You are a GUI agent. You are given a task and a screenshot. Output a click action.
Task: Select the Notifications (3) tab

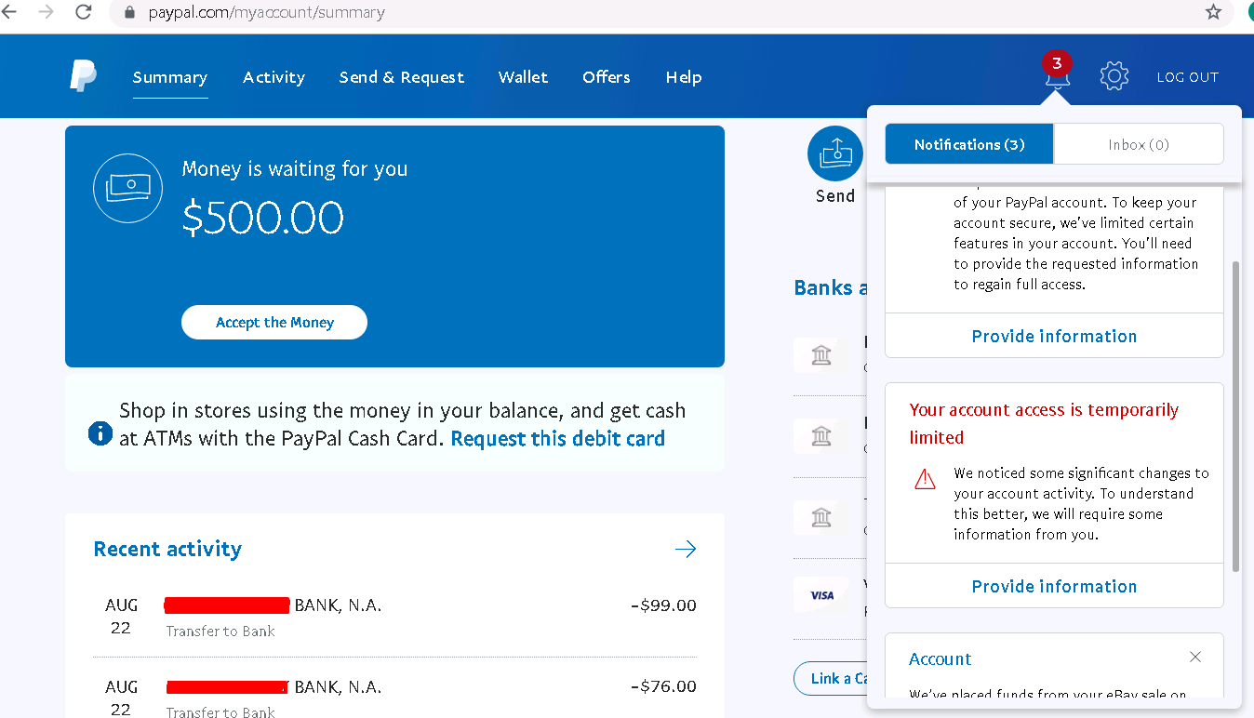coord(969,144)
